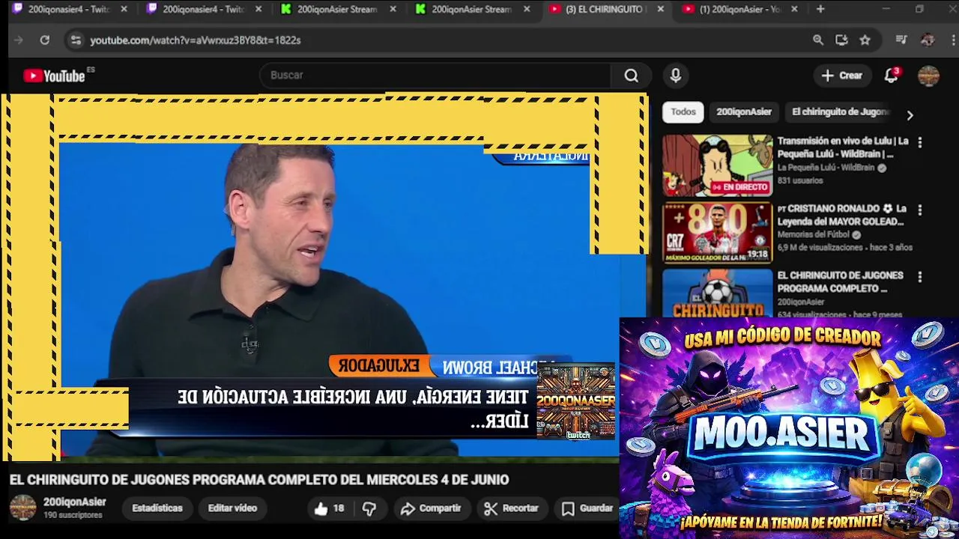Select the El chiringuito de Jugones chip

click(840, 112)
